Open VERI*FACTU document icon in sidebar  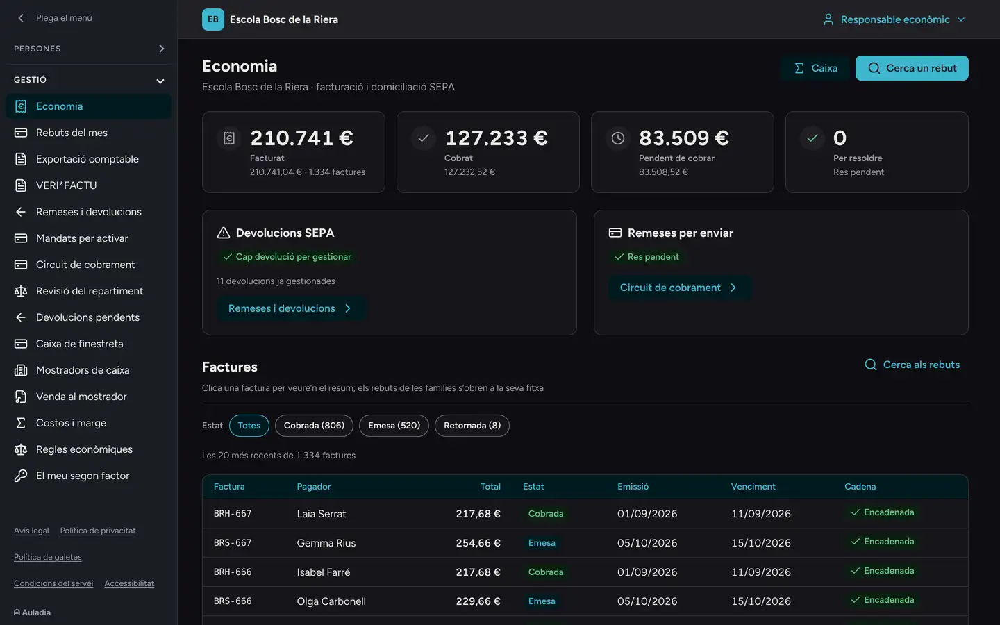point(21,185)
